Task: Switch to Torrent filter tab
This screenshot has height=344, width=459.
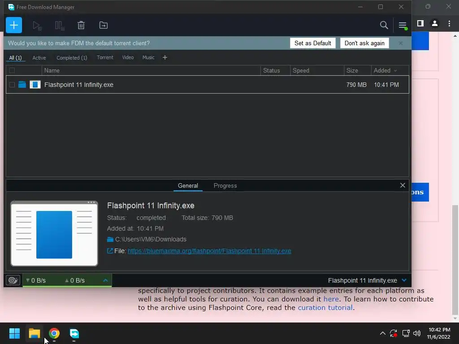Action: tap(105, 57)
